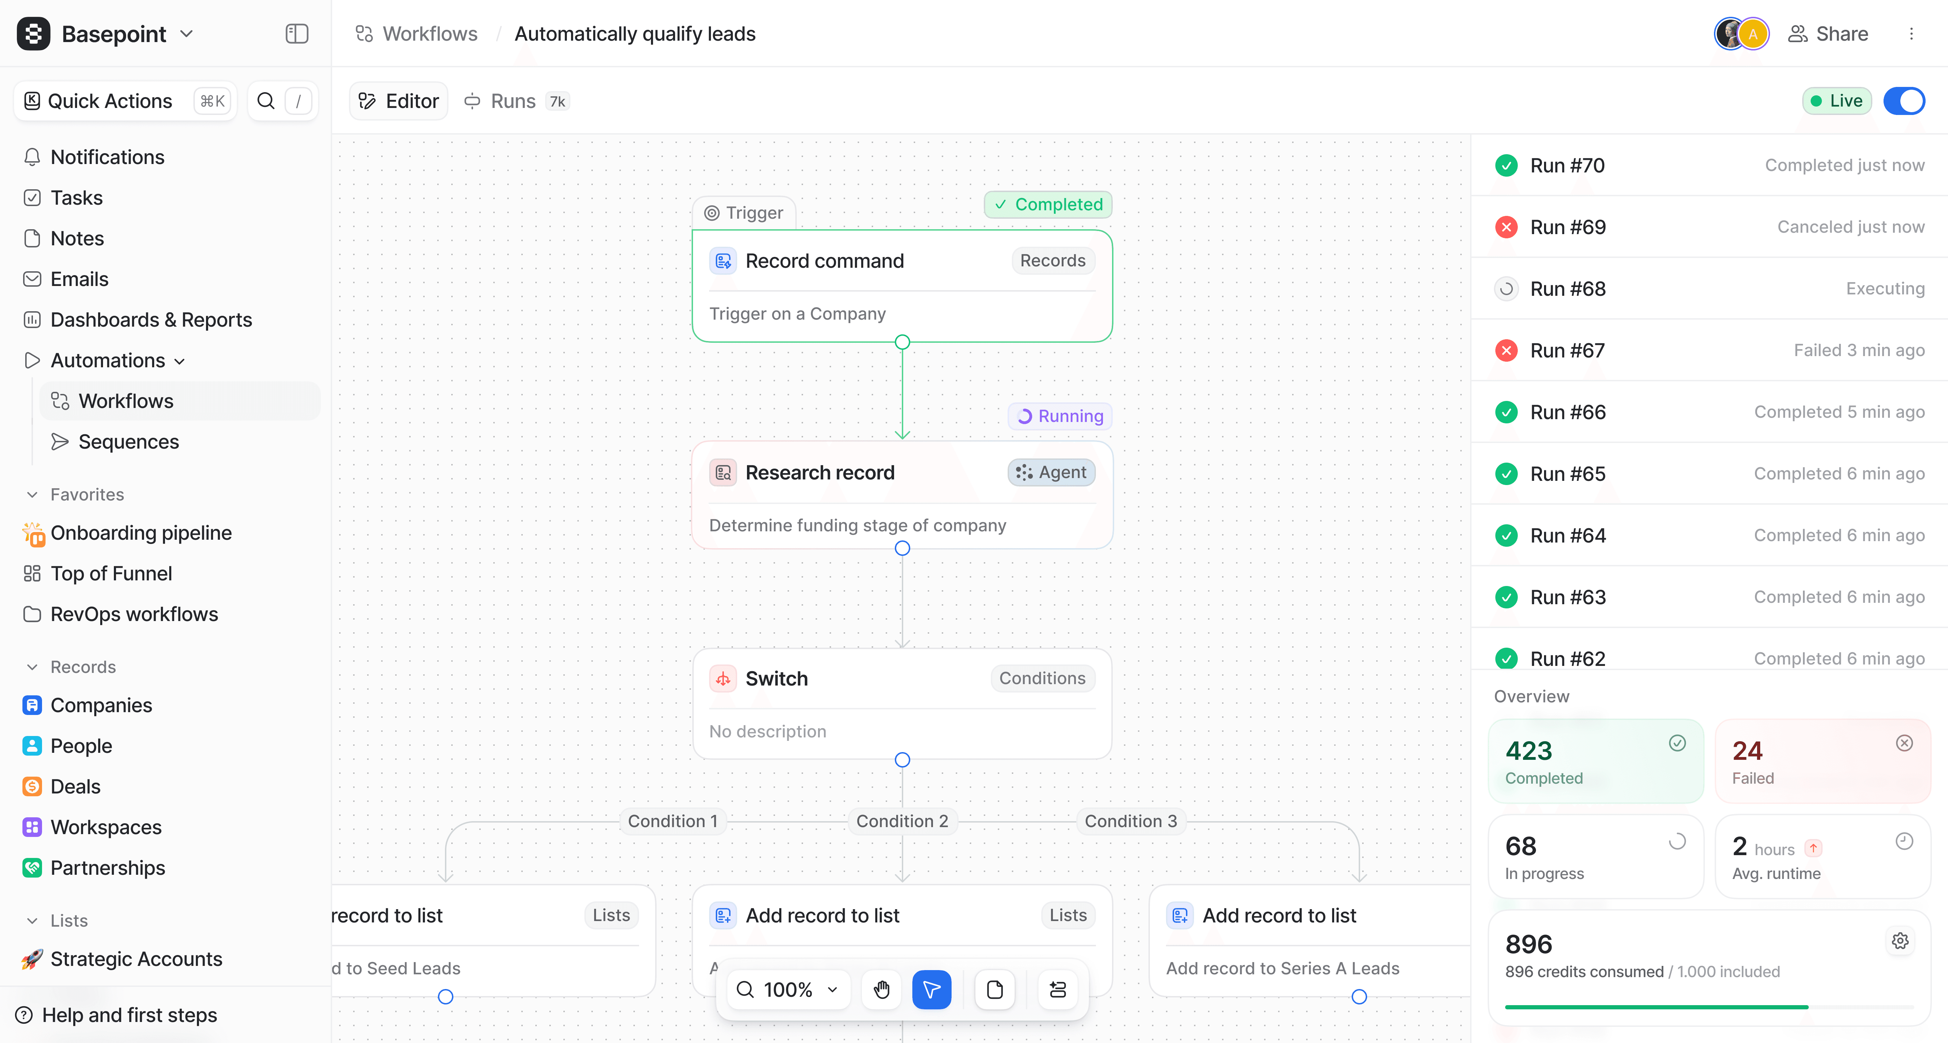The height and width of the screenshot is (1043, 1948).
Task: Open search with magnifier icon
Action: coord(266,101)
